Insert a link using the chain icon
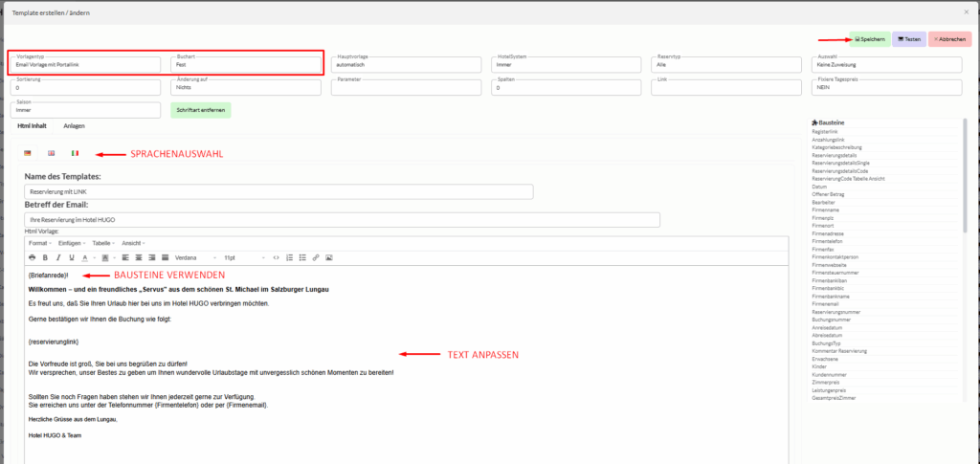This screenshot has height=464, width=980. coord(316,257)
